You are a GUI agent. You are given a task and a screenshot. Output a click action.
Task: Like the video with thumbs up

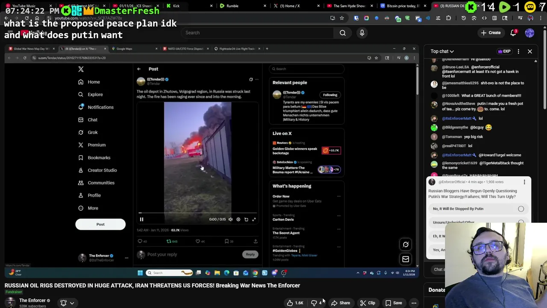point(295,303)
